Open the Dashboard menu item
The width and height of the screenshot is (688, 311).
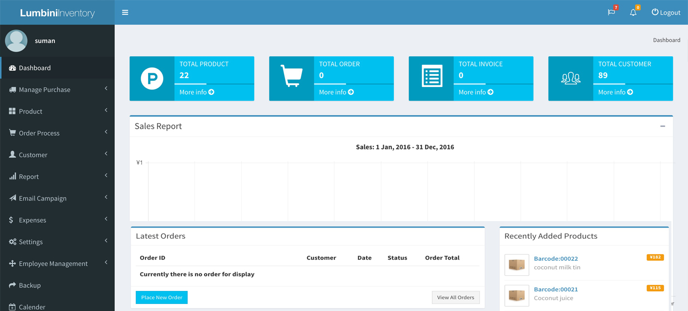click(35, 68)
